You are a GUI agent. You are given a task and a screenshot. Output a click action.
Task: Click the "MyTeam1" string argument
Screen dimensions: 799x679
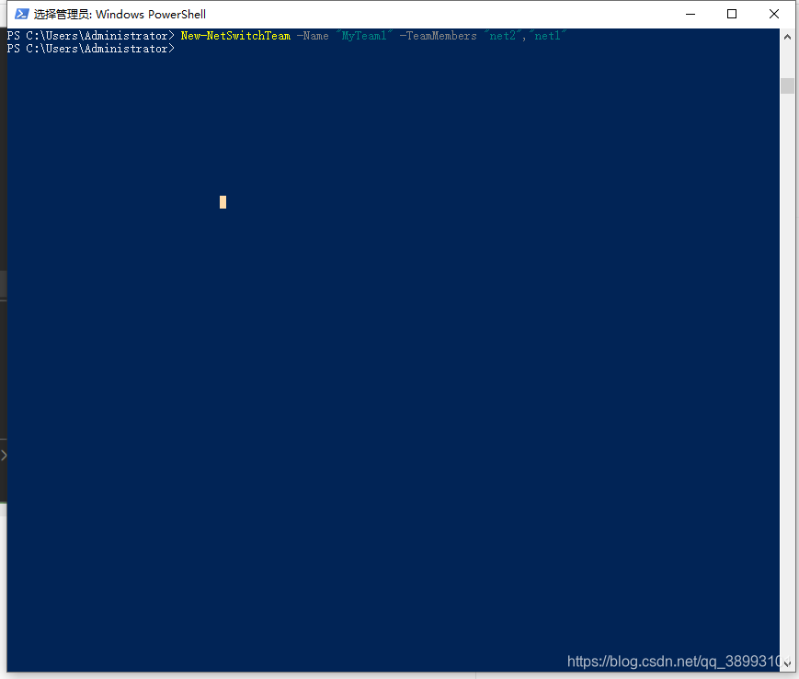coord(364,36)
